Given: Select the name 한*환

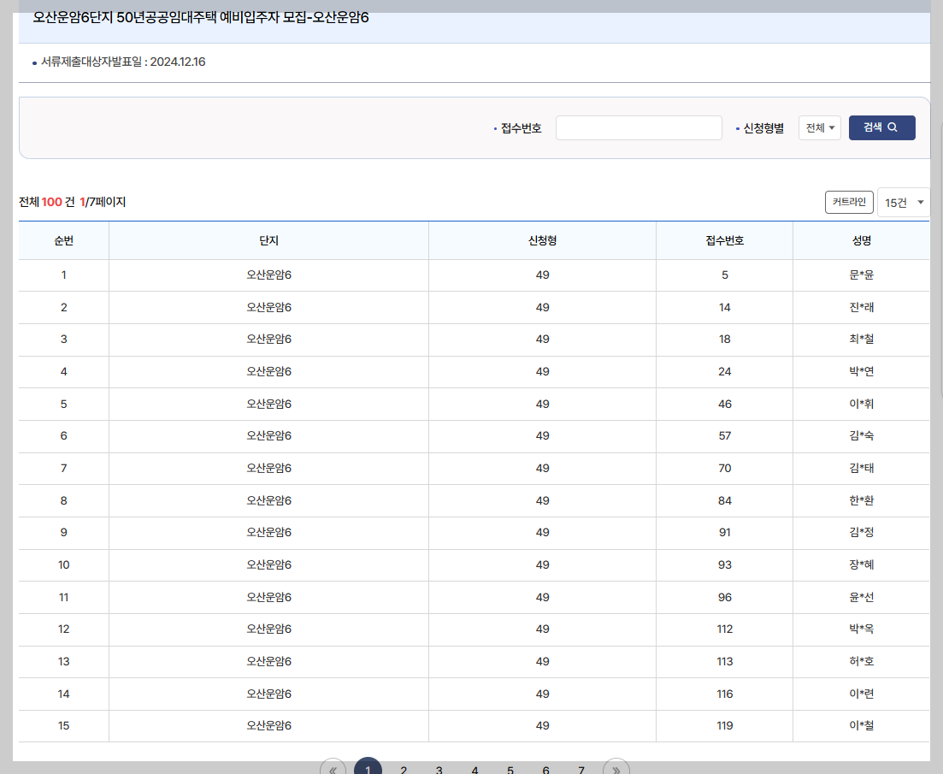Looking at the screenshot, I should (x=861, y=500).
